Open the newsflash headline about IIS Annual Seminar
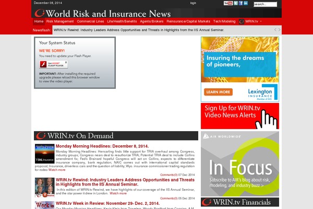This screenshot has height=209, width=313. point(139,30)
